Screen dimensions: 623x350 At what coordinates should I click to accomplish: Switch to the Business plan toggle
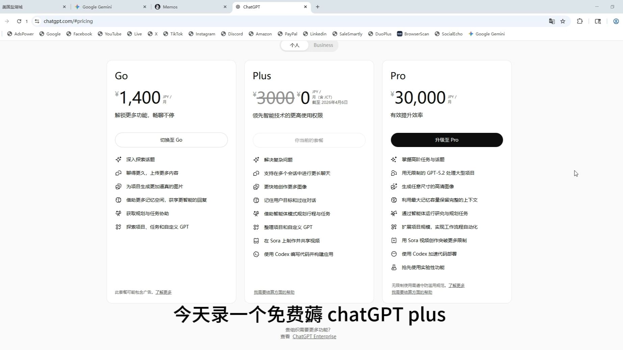[x=323, y=45]
